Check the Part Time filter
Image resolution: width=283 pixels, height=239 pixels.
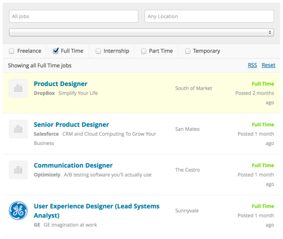click(x=144, y=51)
